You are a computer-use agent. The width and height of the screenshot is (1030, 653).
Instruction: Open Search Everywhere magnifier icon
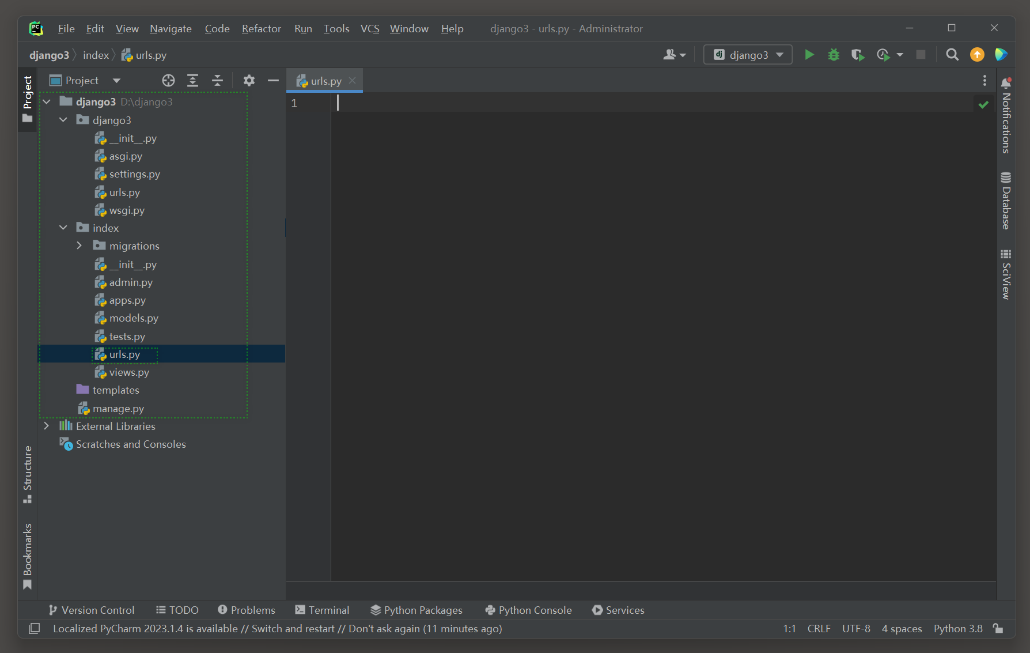(952, 55)
